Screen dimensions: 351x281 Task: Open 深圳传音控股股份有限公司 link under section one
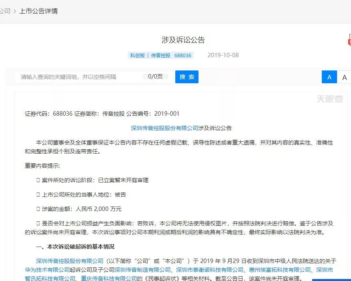(x=70, y=261)
